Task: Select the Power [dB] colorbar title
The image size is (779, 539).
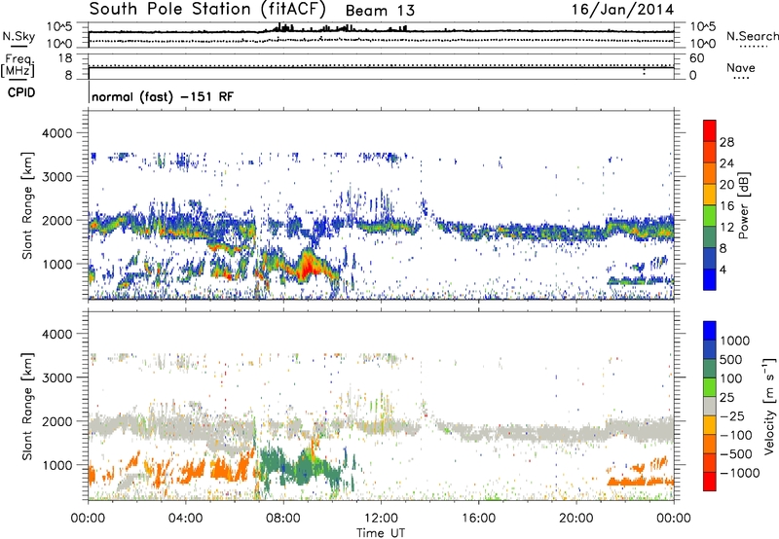Action: pyautogui.click(x=744, y=205)
